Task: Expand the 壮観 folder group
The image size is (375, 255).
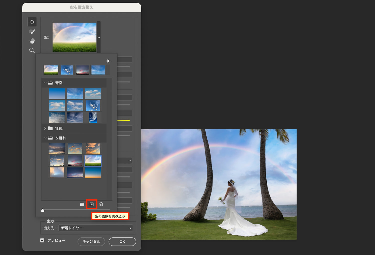Action: (x=45, y=128)
